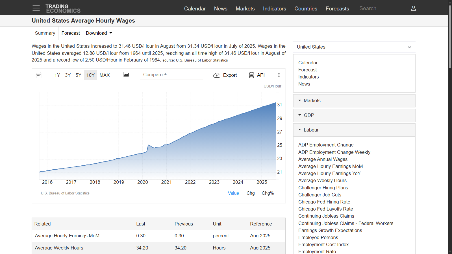Expand the Markets section
The height and width of the screenshot is (254, 452).
click(x=354, y=101)
